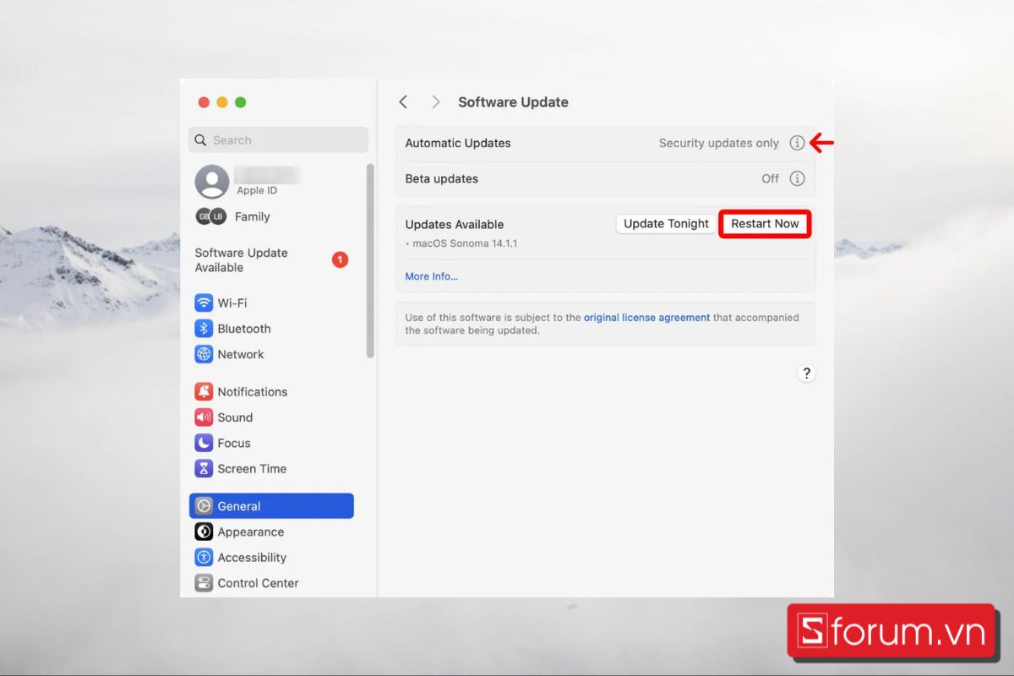Click the Search field

pos(279,140)
